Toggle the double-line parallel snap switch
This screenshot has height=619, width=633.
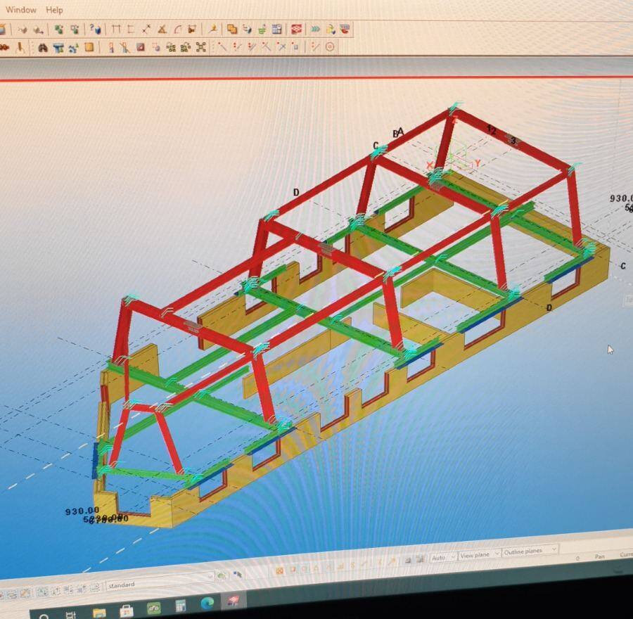click(252, 47)
